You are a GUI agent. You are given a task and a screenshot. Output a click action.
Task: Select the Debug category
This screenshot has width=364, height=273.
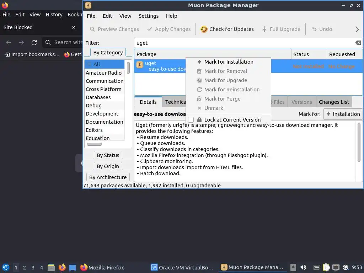(105, 106)
